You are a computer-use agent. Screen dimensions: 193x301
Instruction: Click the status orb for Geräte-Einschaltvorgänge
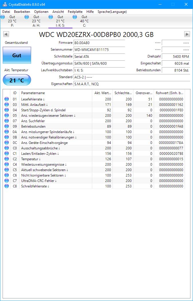pyautogui.click(x=7, y=142)
